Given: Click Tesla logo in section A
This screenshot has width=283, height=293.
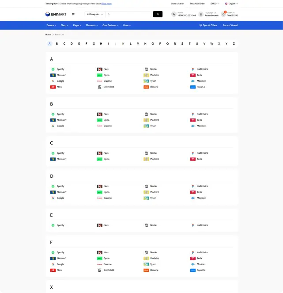Looking at the screenshot, I should pos(193,75).
